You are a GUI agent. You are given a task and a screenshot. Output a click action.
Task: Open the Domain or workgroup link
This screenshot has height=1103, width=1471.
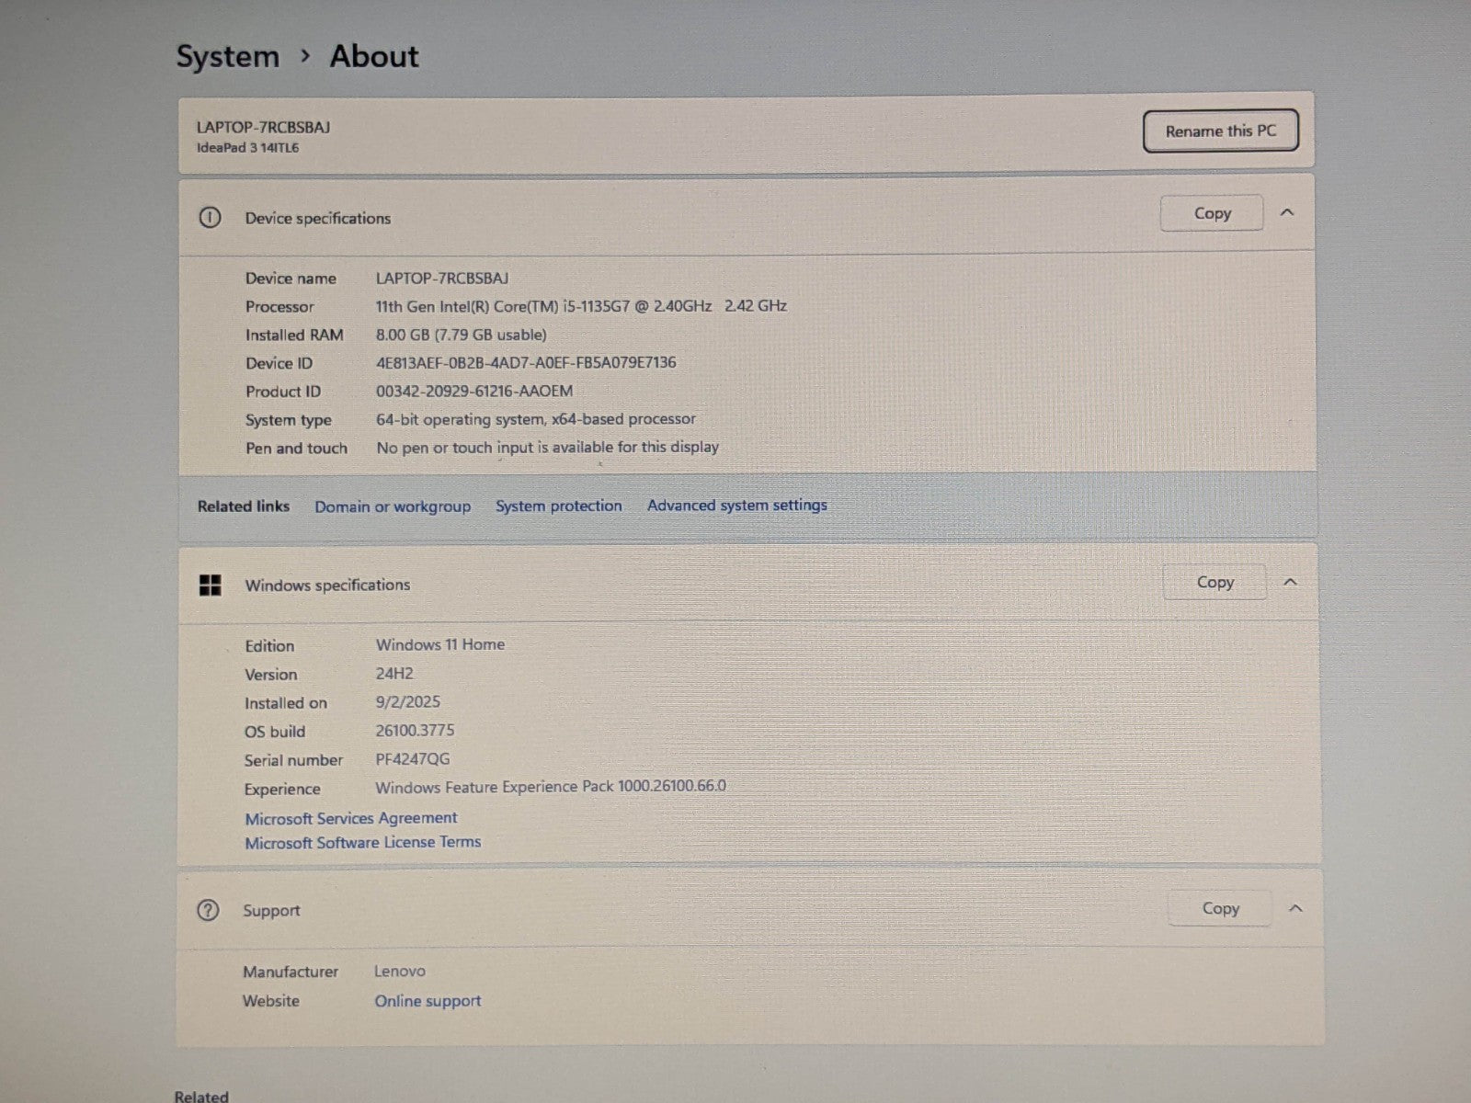(x=393, y=506)
